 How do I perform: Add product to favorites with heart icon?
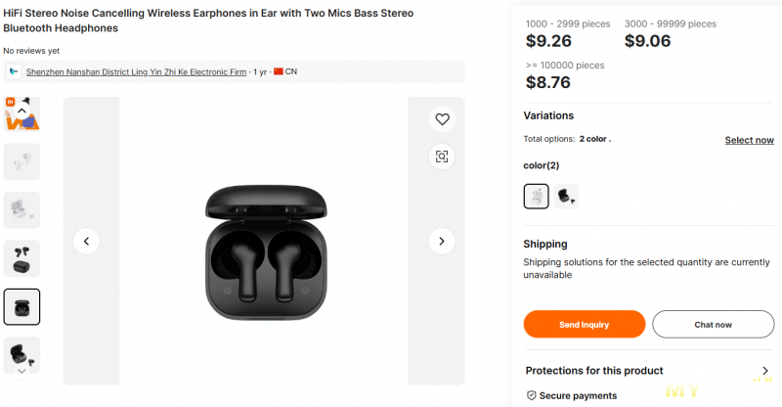click(442, 119)
